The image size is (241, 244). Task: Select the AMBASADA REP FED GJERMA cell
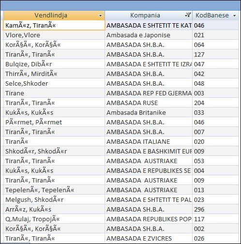(149, 93)
